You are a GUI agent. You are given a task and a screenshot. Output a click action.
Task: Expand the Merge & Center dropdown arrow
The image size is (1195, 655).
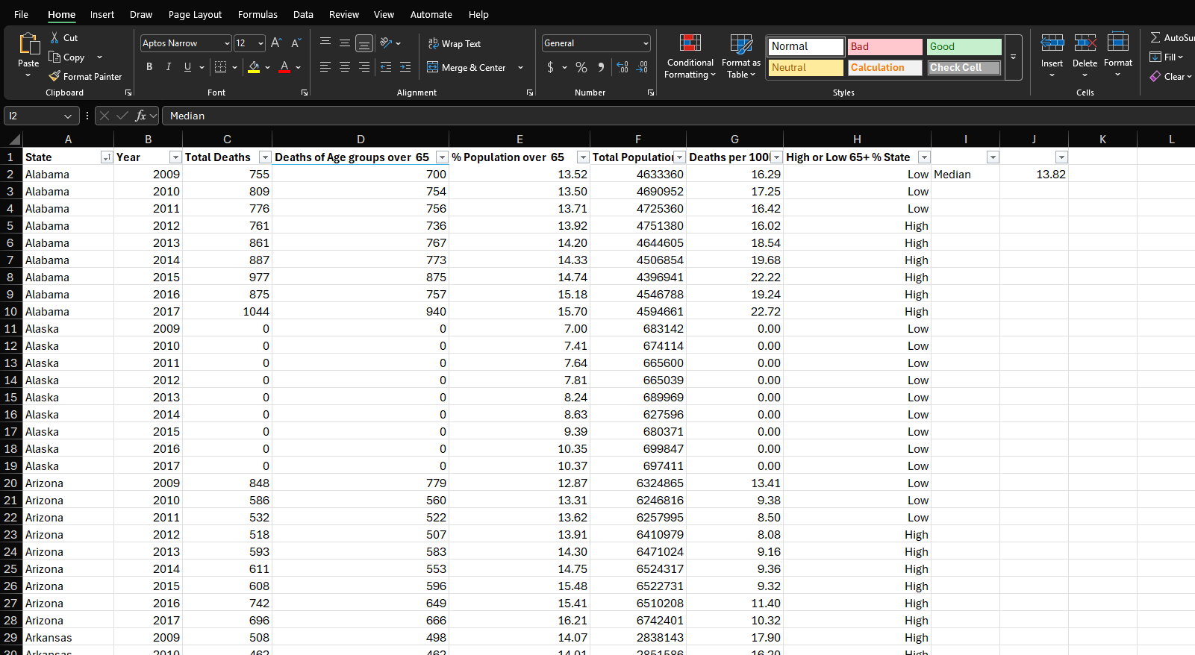pos(520,67)
